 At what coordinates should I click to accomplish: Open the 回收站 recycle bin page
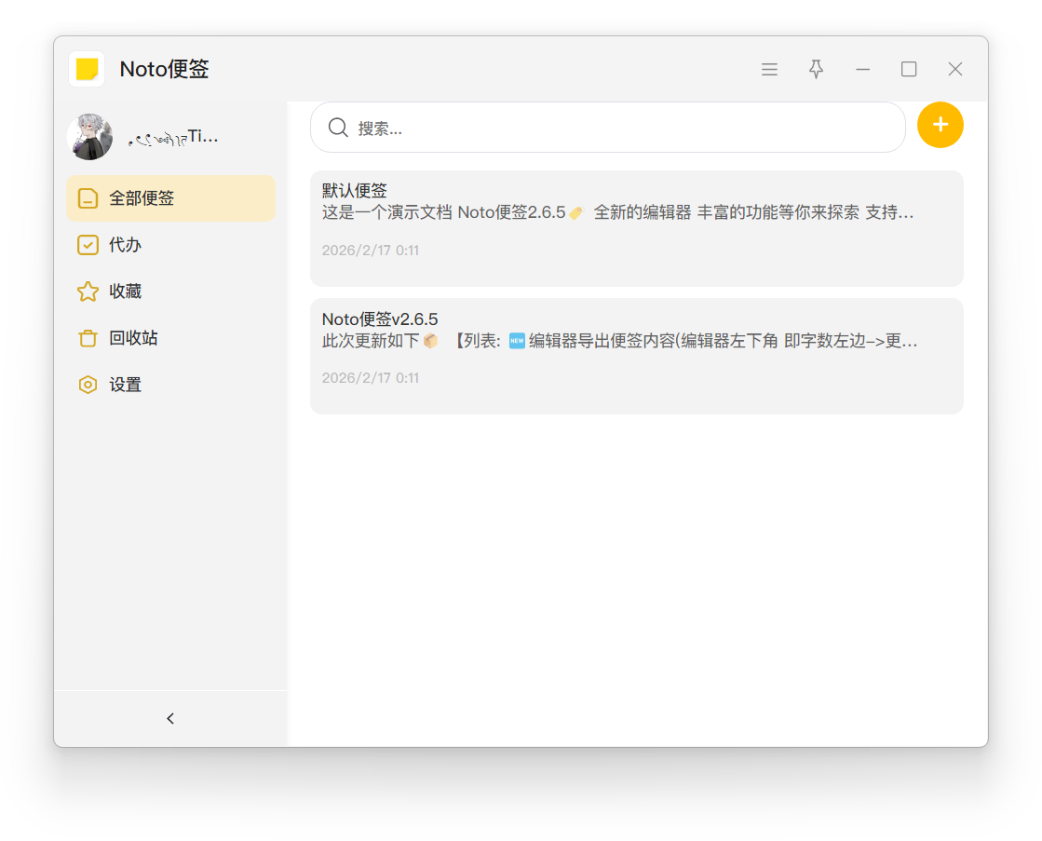(x=133, y=338)
